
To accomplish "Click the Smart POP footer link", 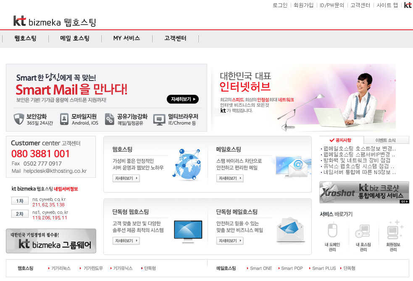I will [x=292, y=268].
